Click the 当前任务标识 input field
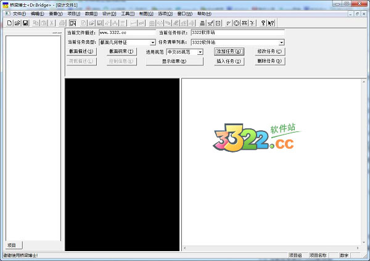The image size is (370, 261). pos(237,33)
